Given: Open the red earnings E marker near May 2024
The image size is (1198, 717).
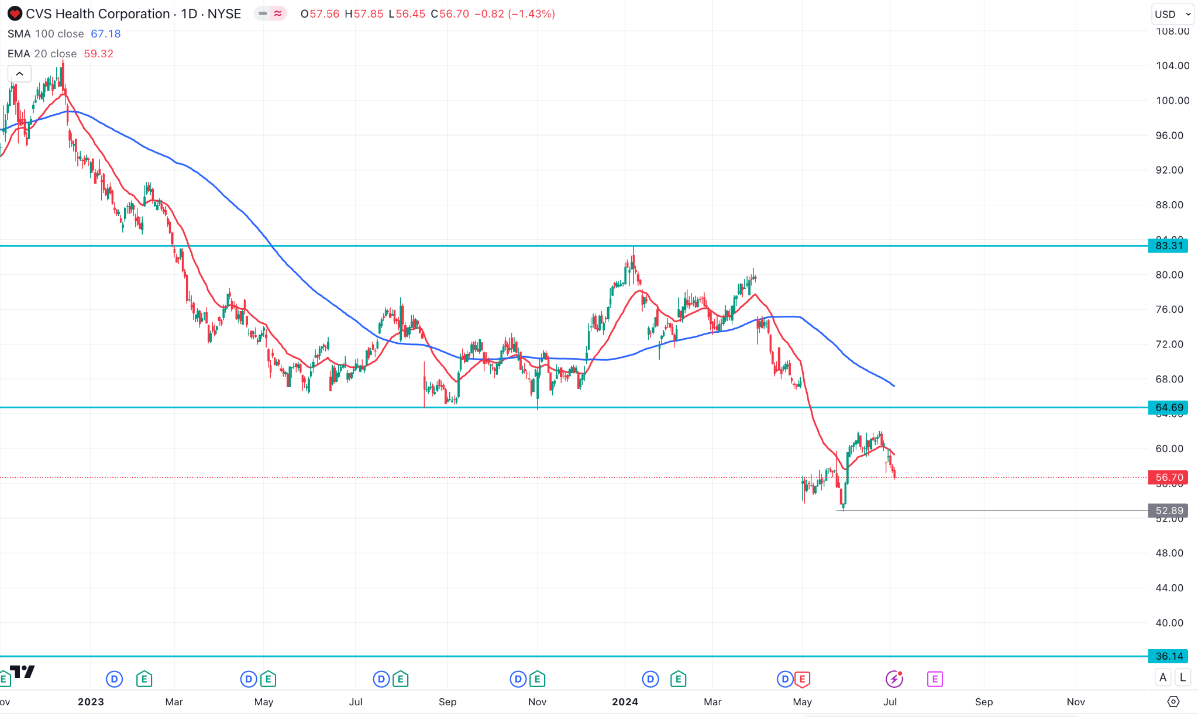Looking at the screenshot, I should click(x=803, y=679).
